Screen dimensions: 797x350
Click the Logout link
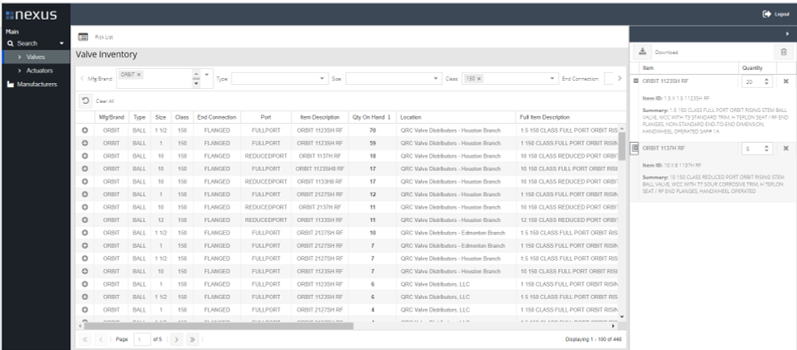click(781, 14)
